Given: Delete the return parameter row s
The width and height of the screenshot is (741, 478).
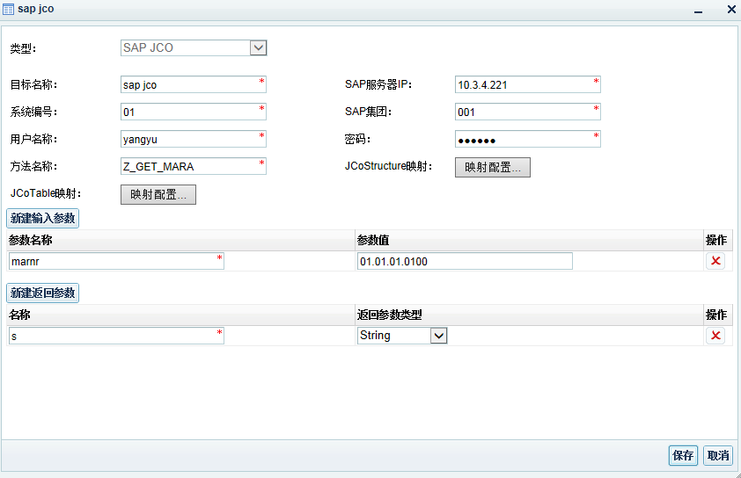Looking at the screenshot, I should pyautogui.click(x=715, y=336).
